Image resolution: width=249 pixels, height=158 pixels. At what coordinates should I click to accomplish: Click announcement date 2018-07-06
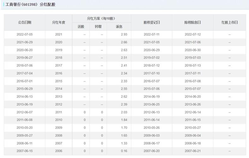[25, 65]
